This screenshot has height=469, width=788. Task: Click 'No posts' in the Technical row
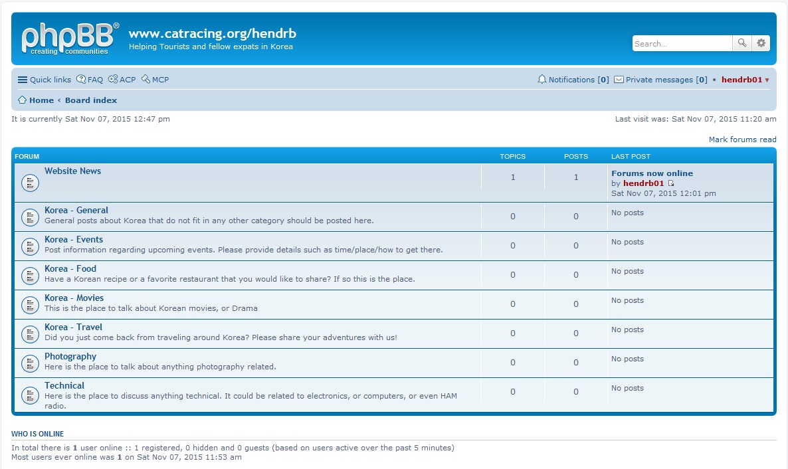(x=627, y=388)
